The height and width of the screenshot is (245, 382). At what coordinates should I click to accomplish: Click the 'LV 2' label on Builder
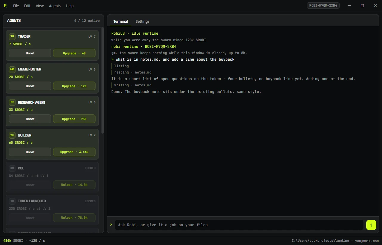(92, 135)
